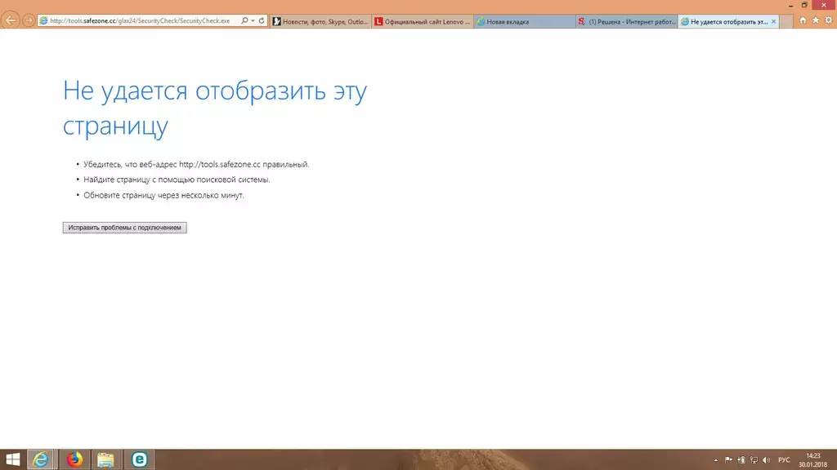837x470 pixels.
Task: Switch input language РУС indicator
Action: [x=784, y=460]
